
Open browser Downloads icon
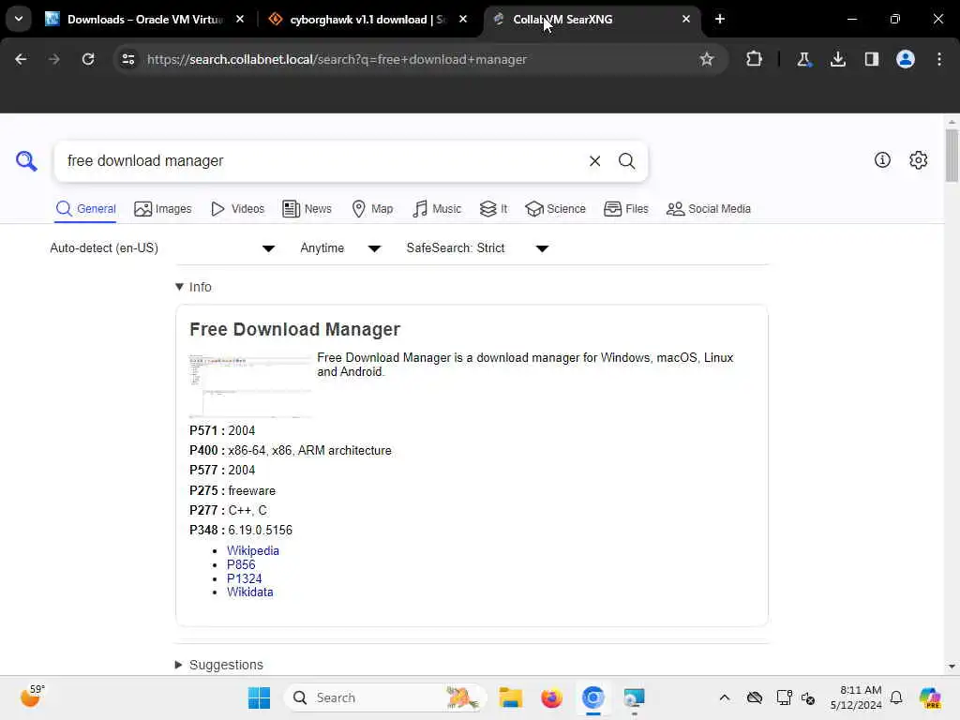(838, 59)
